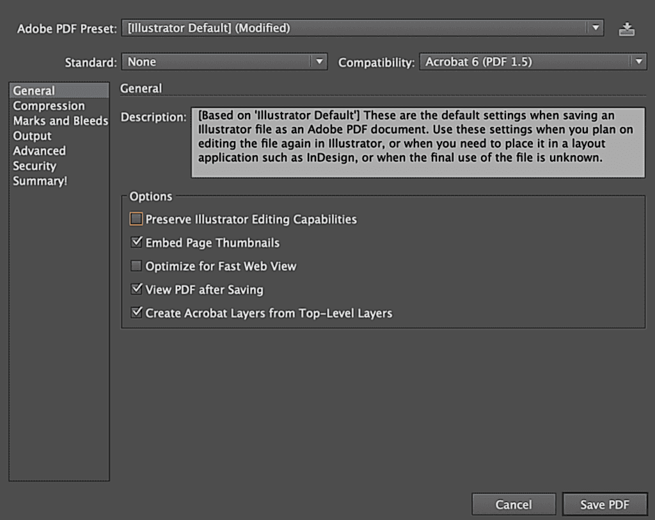655x520 pixels.
Task: Click the Cancel button
Action: [514, 505]
